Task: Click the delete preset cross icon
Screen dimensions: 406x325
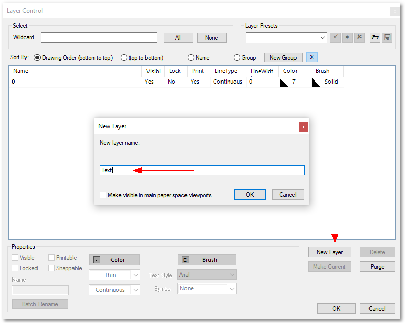Action: click(359, 38)
